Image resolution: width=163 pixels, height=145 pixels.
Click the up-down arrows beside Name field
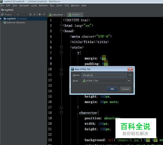(130, 75)
